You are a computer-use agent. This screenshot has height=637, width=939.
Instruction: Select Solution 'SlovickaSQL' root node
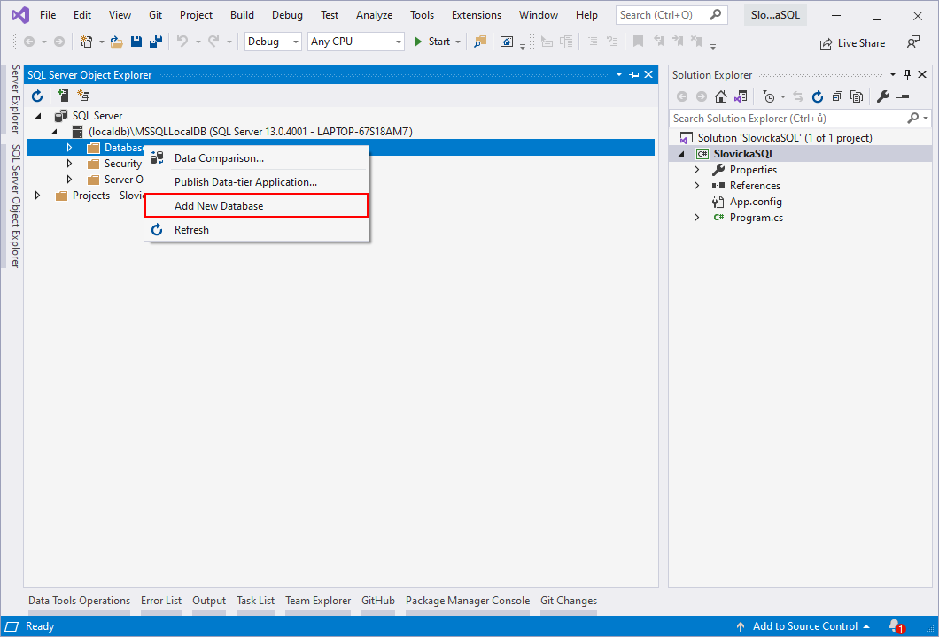(785, 137)
